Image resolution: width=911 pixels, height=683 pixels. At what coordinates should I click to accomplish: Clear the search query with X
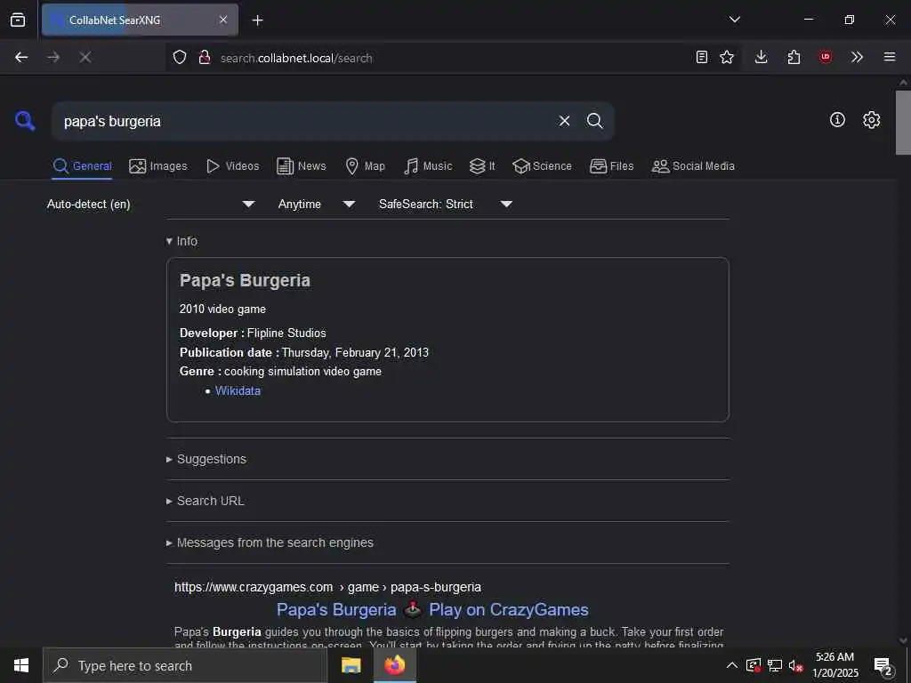(x=564, y=121)
